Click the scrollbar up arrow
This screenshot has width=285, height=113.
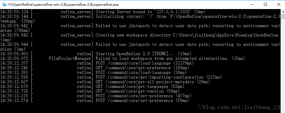pyautogui.click(x=283, y=11)
